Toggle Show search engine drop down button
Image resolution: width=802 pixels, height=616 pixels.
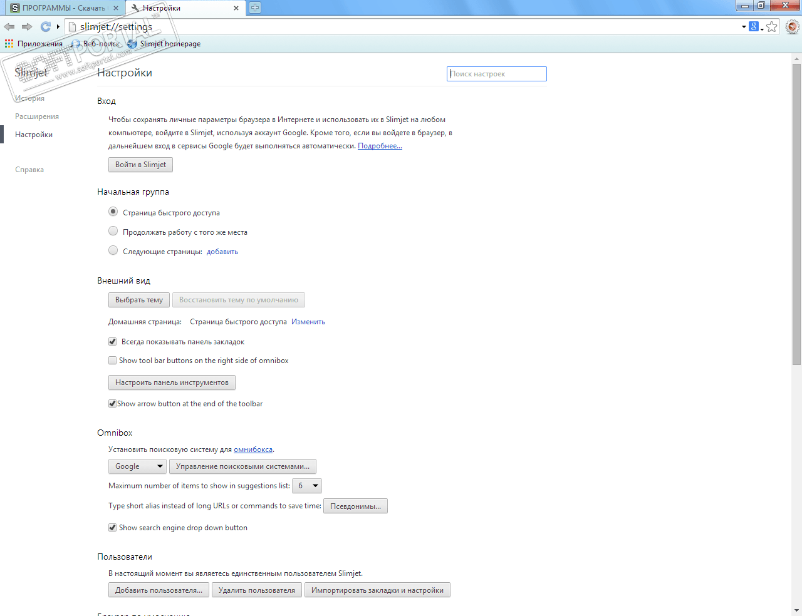point(113,528)
